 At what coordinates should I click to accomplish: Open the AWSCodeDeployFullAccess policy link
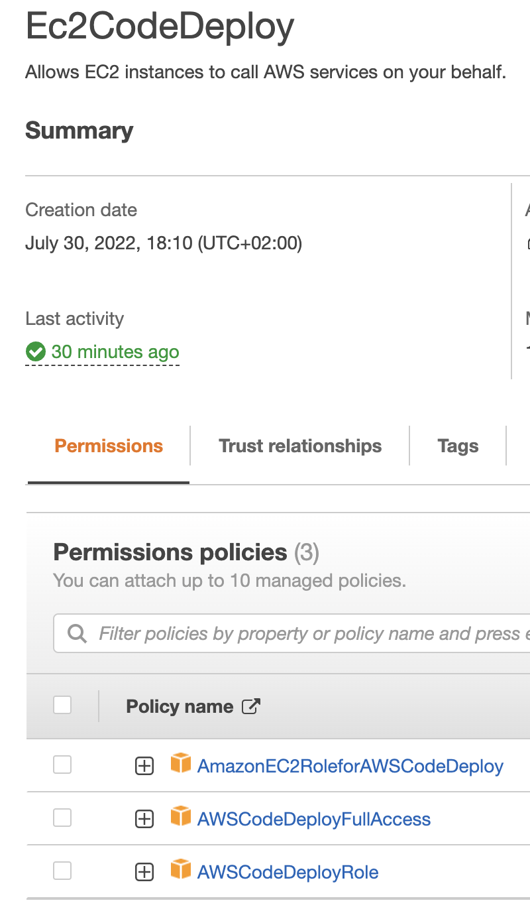[314, 820]
